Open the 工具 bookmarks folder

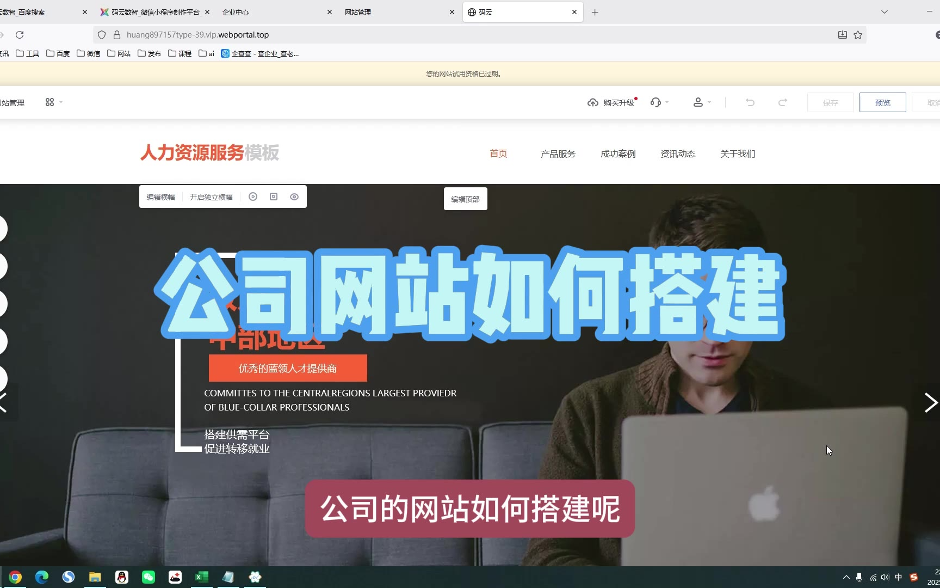[x=28, y=53]
